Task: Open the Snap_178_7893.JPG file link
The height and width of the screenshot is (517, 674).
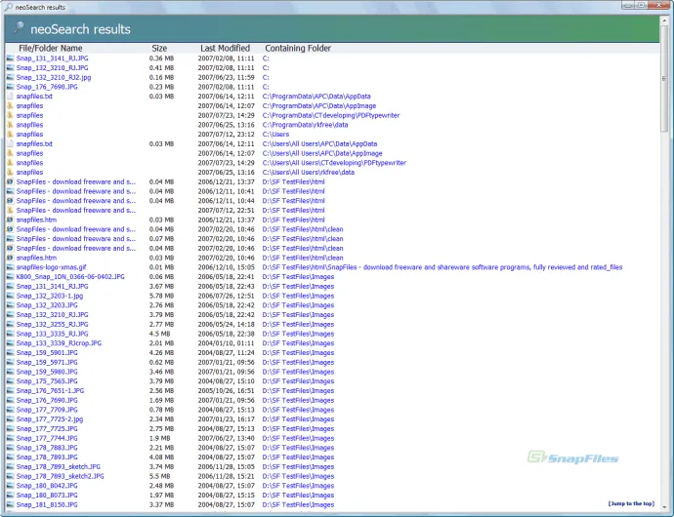Action: 47,457
